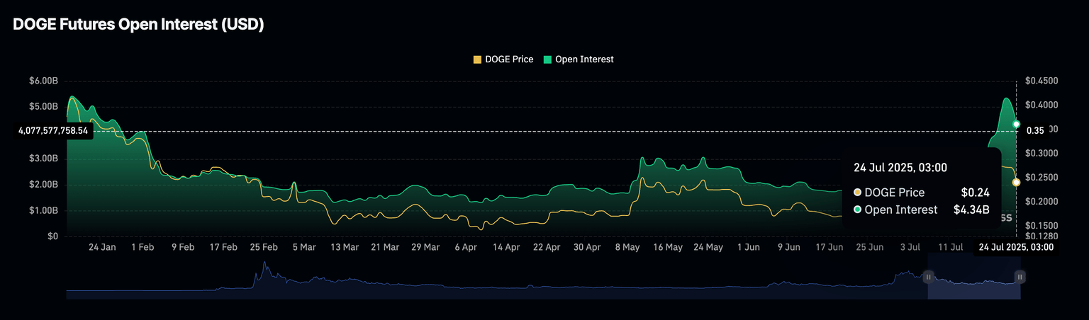Click the $6.00B label on left axis

pos(43,81)
